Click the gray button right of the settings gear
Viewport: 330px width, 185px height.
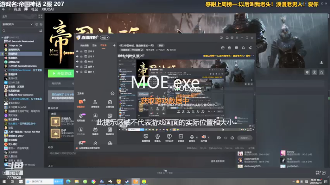(x=245, y=138)
